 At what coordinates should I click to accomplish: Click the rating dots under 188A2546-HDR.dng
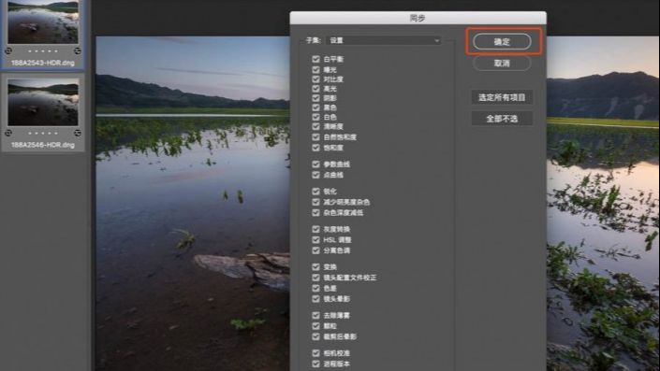pos(43,133)
